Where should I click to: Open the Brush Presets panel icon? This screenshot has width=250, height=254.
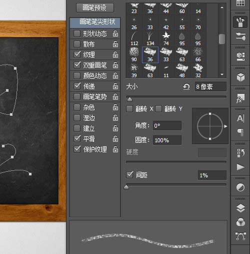(x=240, y=37)
